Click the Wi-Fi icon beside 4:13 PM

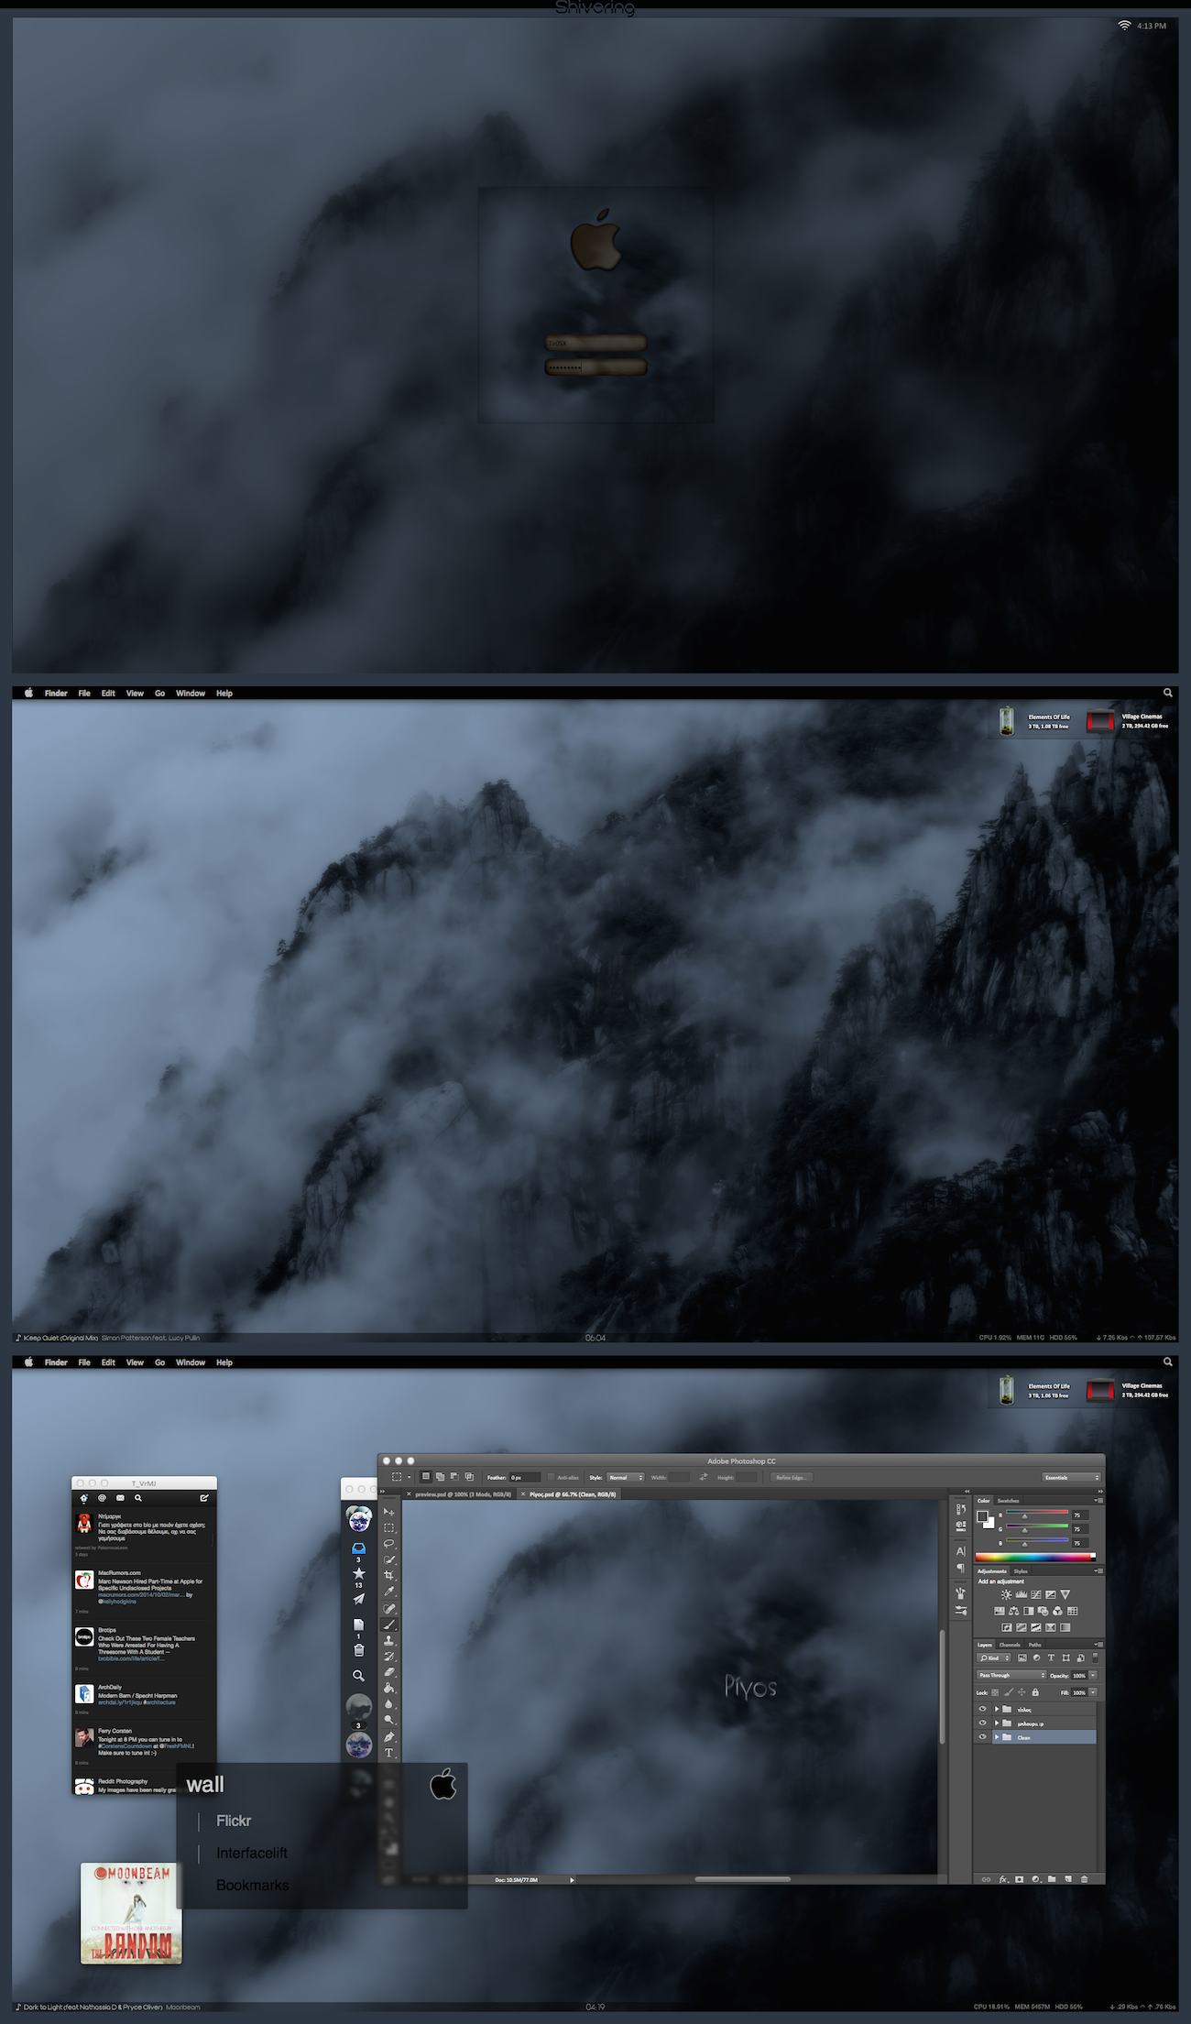tap(1124, 26)
